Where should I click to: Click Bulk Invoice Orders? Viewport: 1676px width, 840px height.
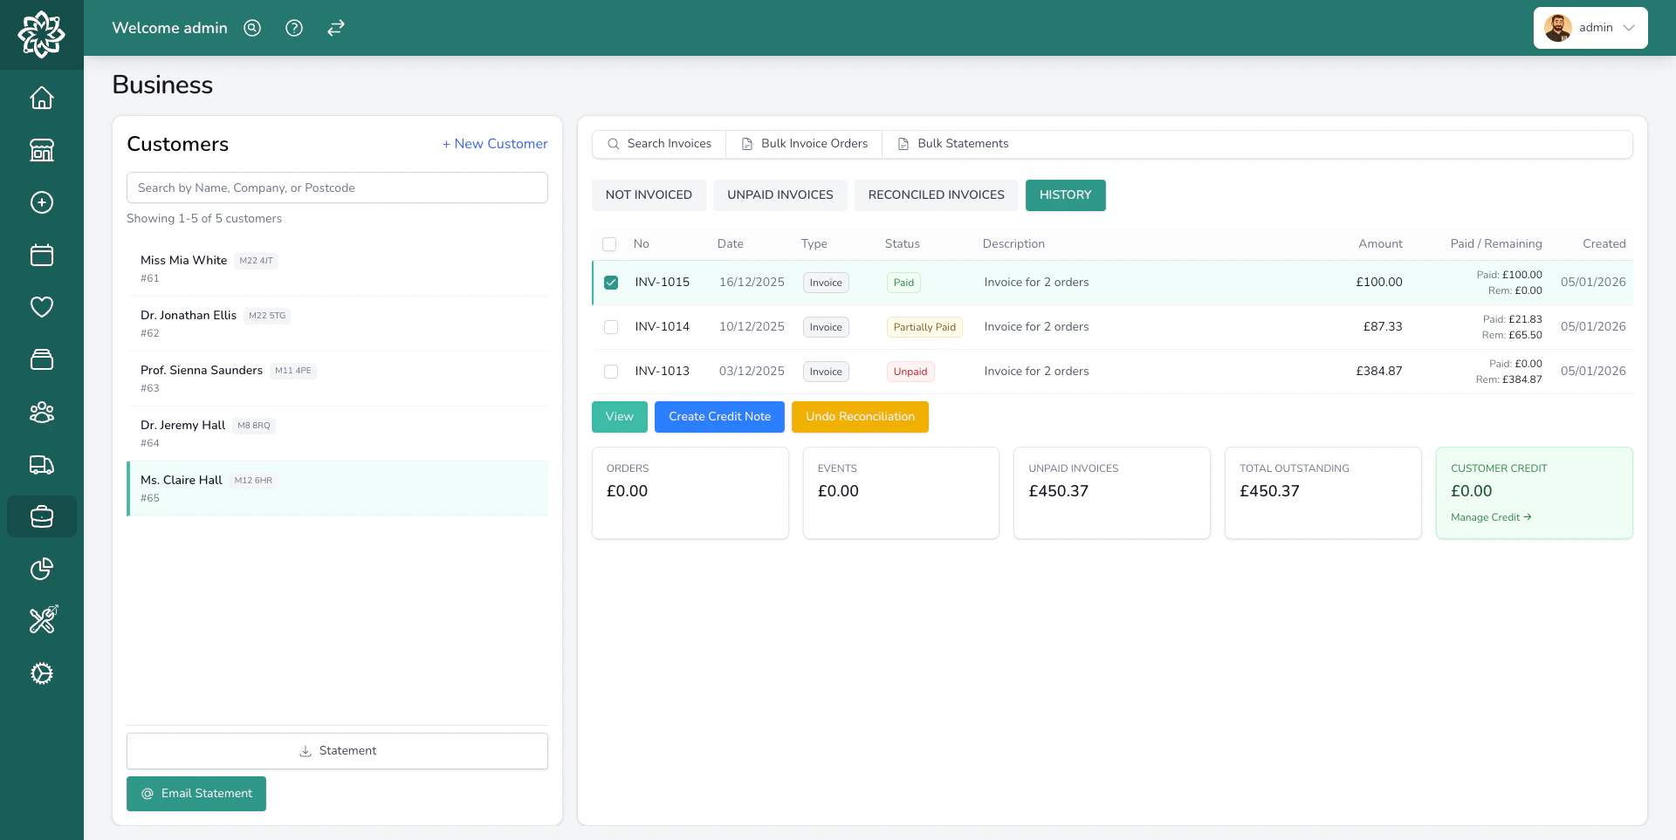pos(803,143)
